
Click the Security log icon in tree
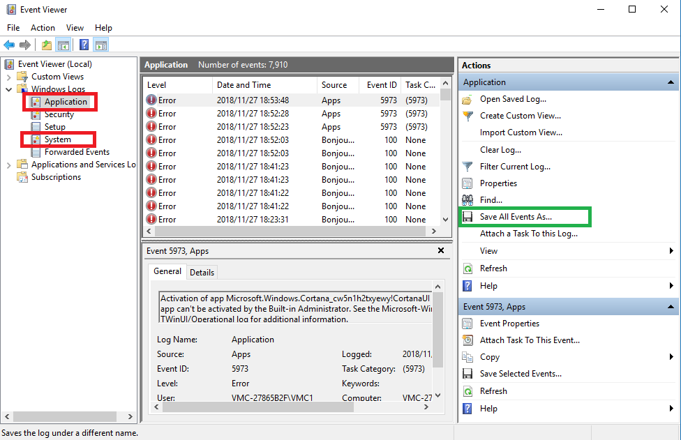[x=36, y=114]
